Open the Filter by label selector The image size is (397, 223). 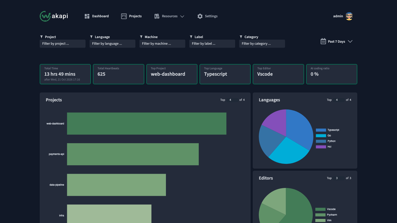[x=212, y=44]
